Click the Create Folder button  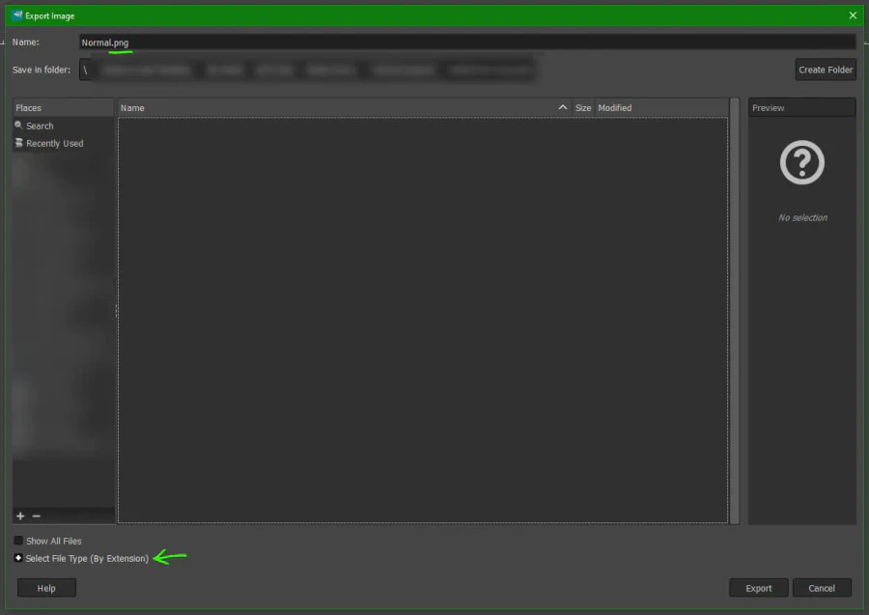point(825,70)
